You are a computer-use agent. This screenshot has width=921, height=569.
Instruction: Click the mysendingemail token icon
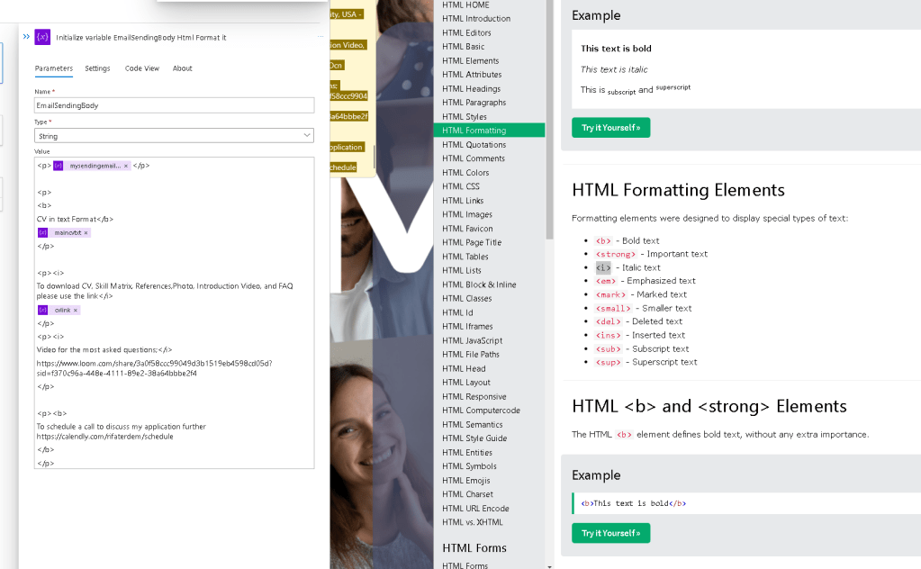[59, 167]
